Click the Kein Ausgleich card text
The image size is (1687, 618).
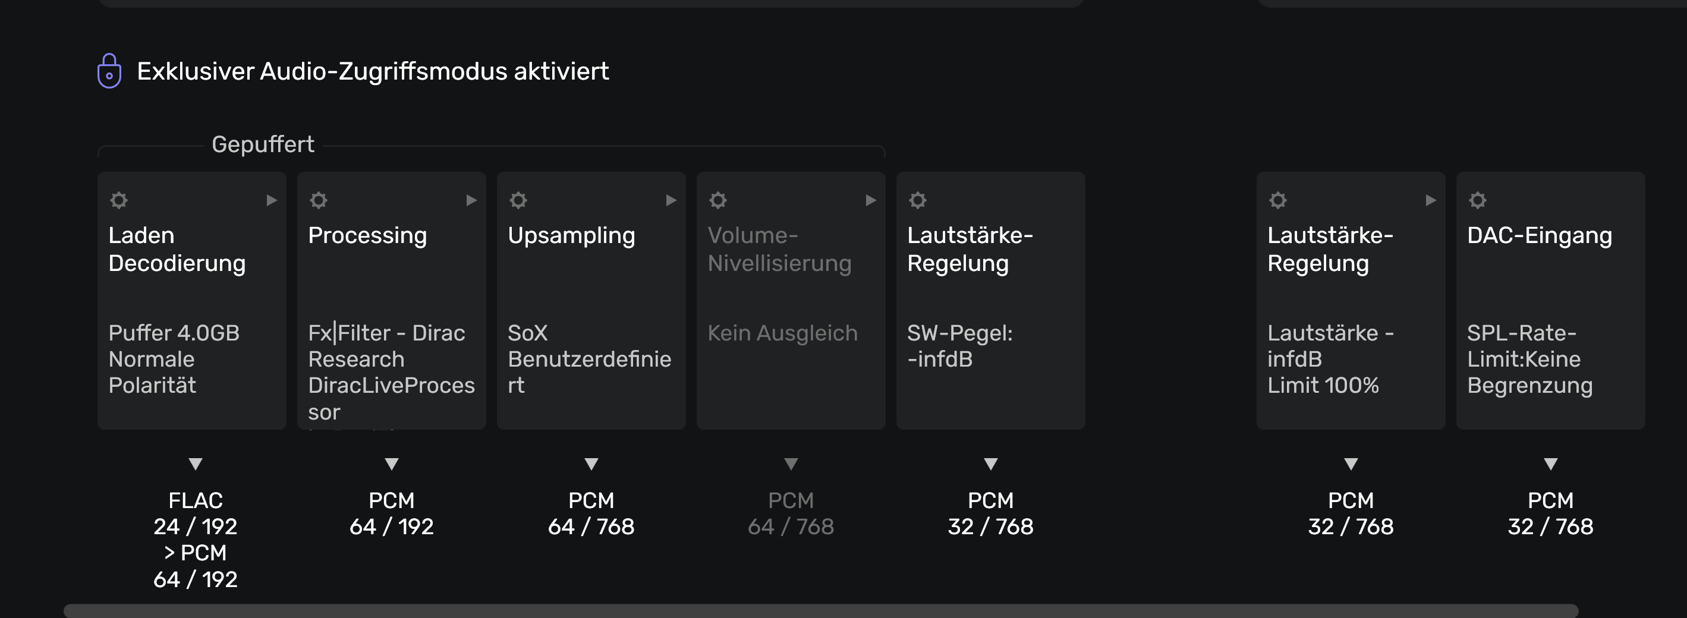point(782,333)
